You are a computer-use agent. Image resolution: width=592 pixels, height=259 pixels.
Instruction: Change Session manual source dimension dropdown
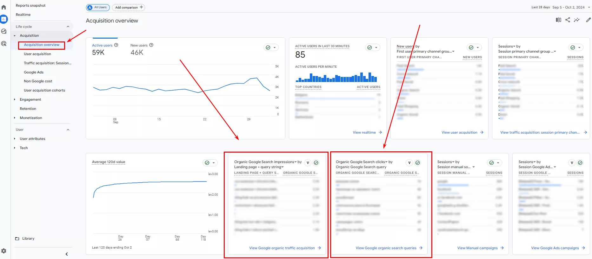456,167
